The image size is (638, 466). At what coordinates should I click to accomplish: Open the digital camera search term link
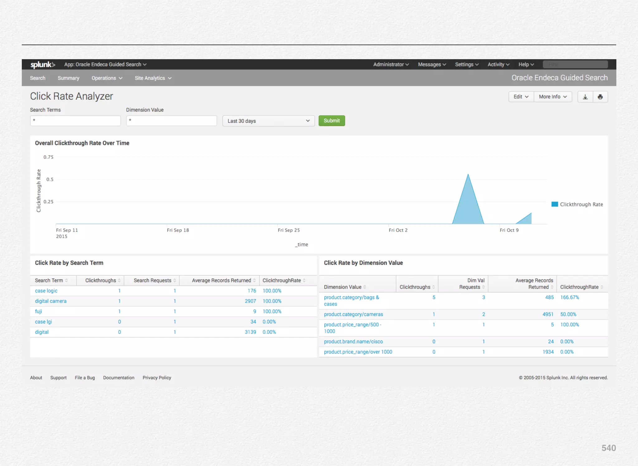(x=50, y=301)
